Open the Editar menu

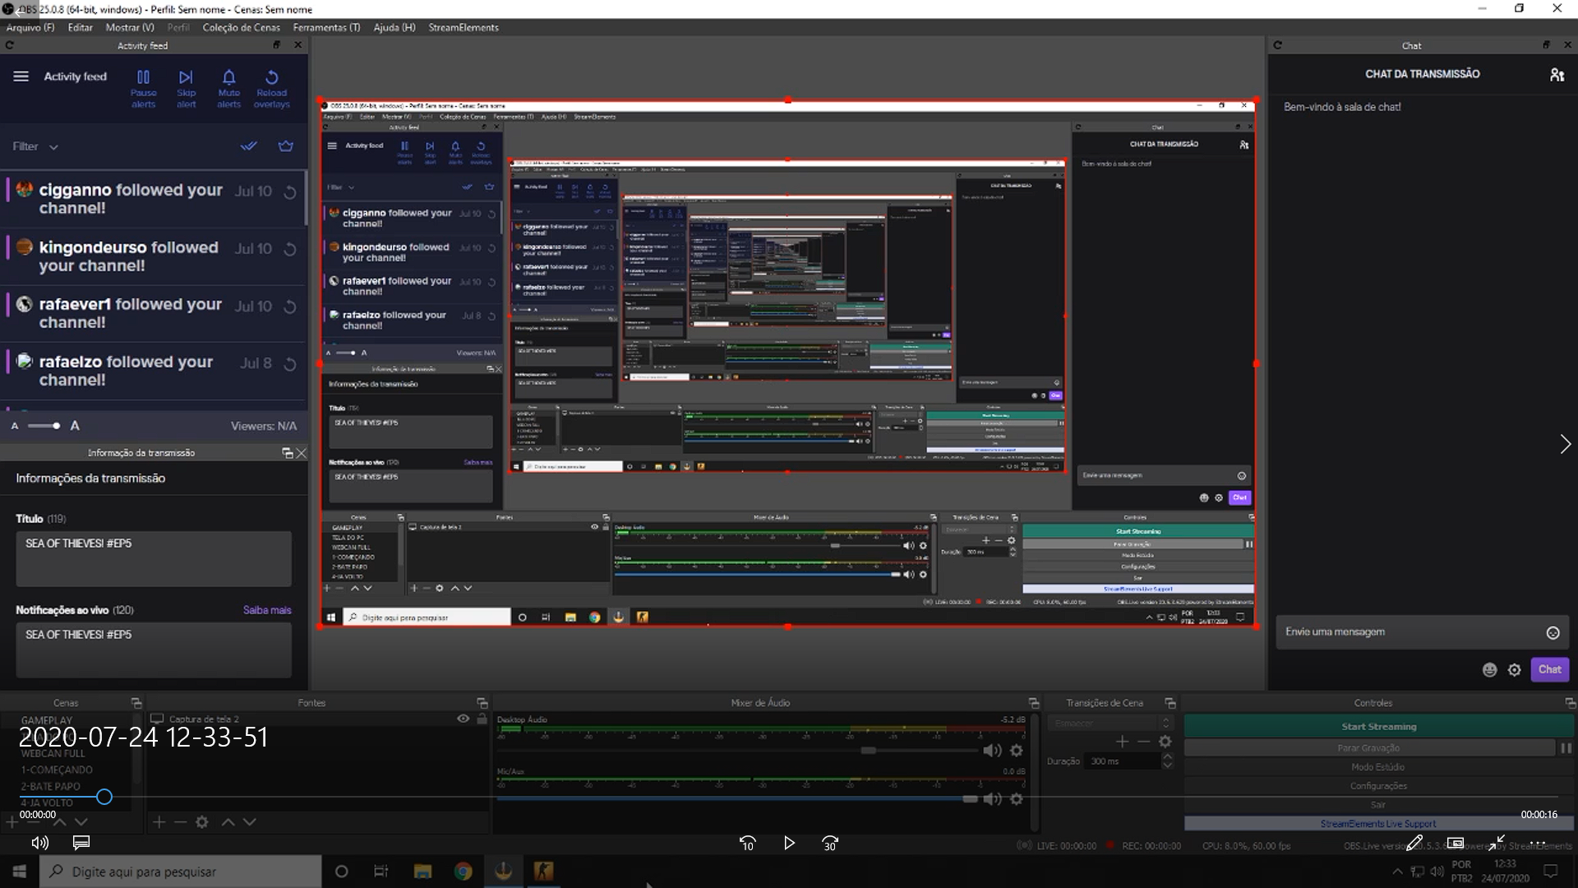(80, 27)
